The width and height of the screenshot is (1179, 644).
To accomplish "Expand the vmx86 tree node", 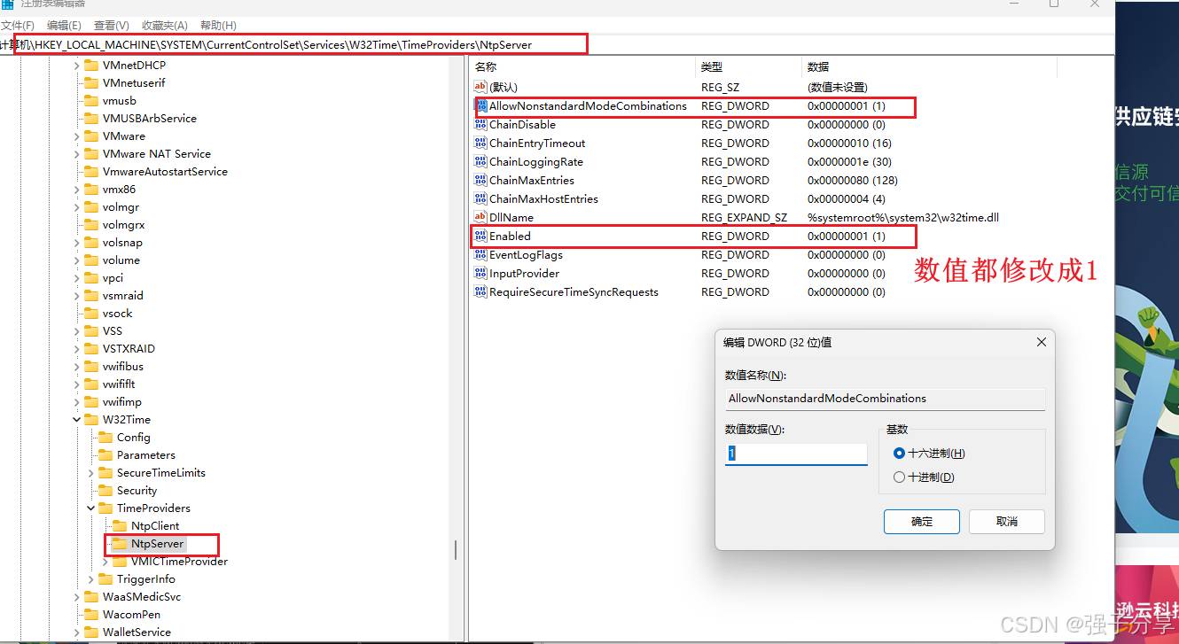I will coord(77,189).
